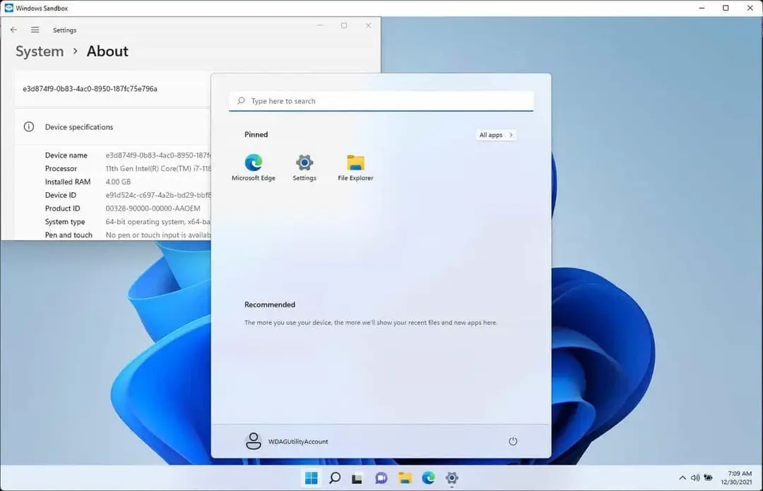
Task: Show All apps list
Action: (496, 135)
